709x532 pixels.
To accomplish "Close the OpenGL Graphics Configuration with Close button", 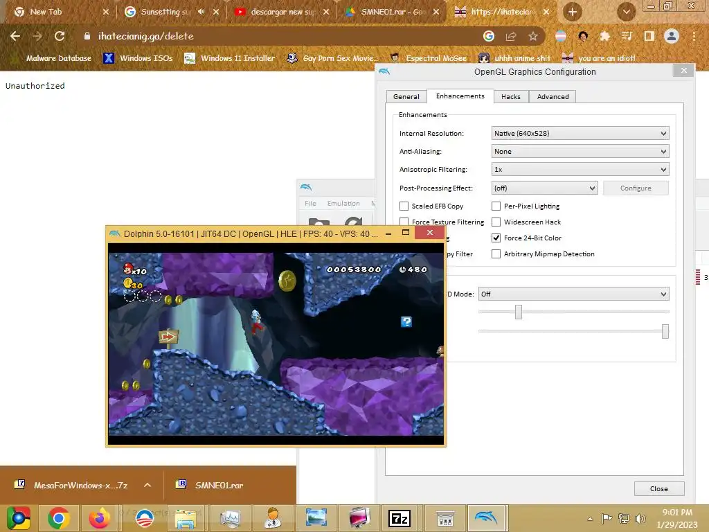I will [x=659, y=489].
